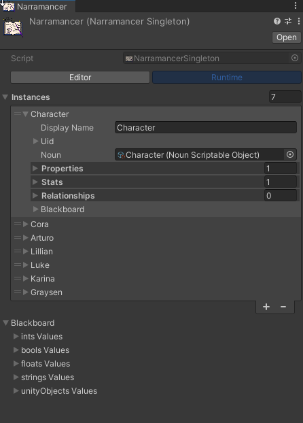Click the Open button
Image resolution: width=303 pixels, height=423 pixels.
point(287,37)
